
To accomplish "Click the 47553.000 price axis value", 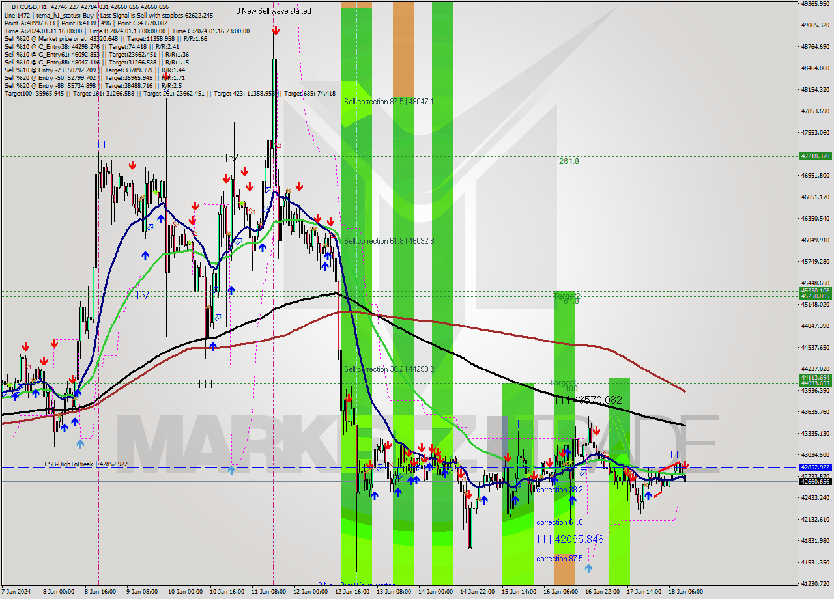I will coord(815,132).
